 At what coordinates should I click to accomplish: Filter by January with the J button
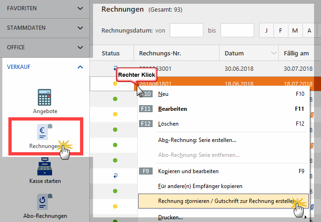coord(267,31)
